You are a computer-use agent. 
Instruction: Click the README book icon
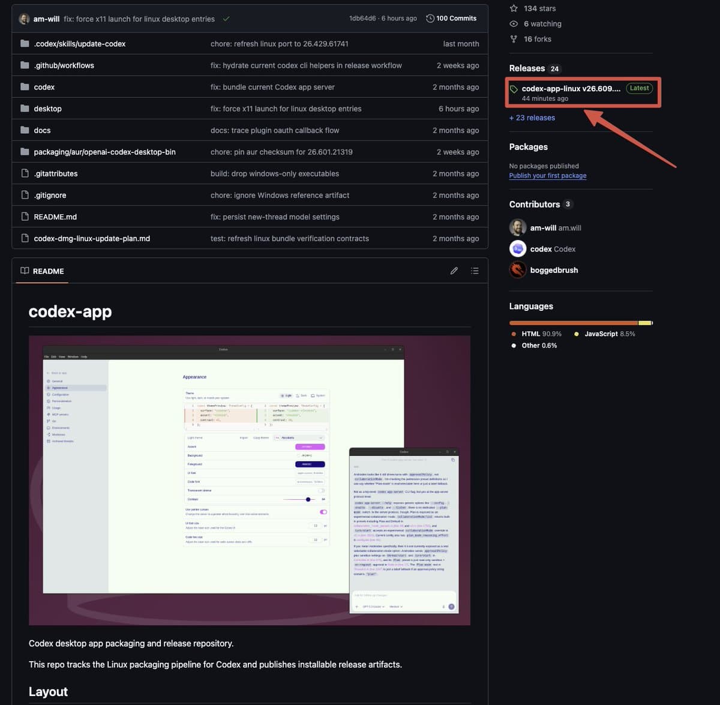[25, 271]
